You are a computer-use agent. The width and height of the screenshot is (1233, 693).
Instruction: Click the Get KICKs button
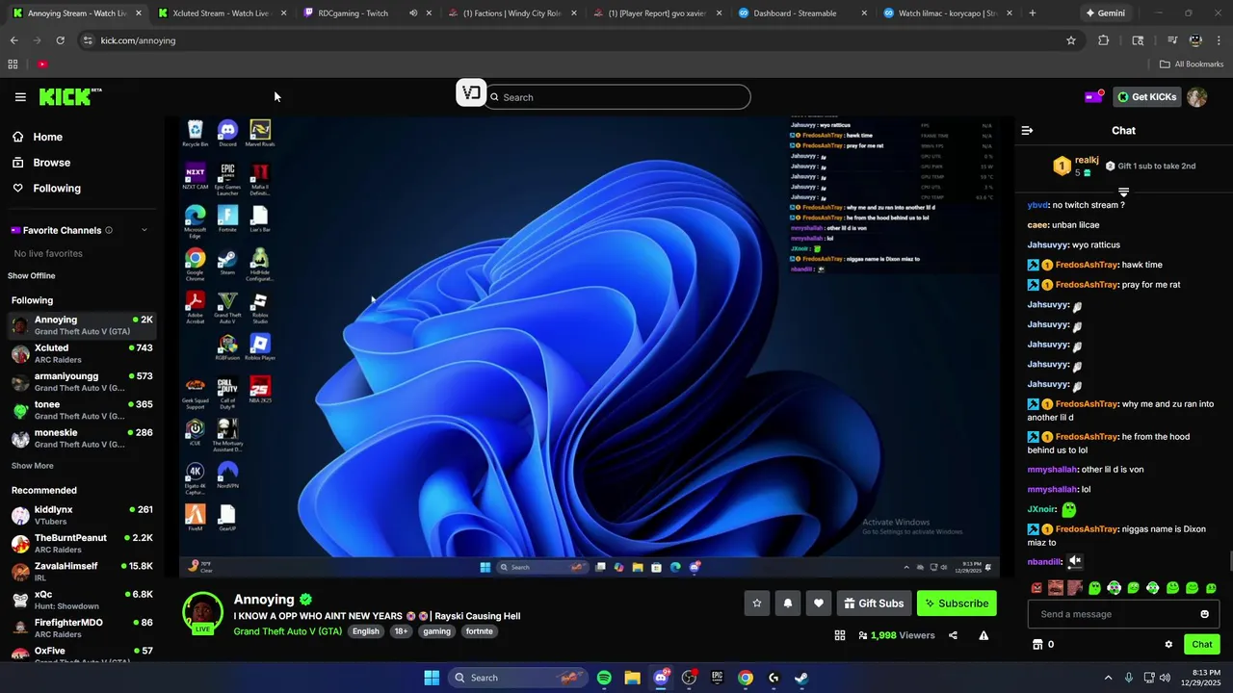tap(1146, 96)
